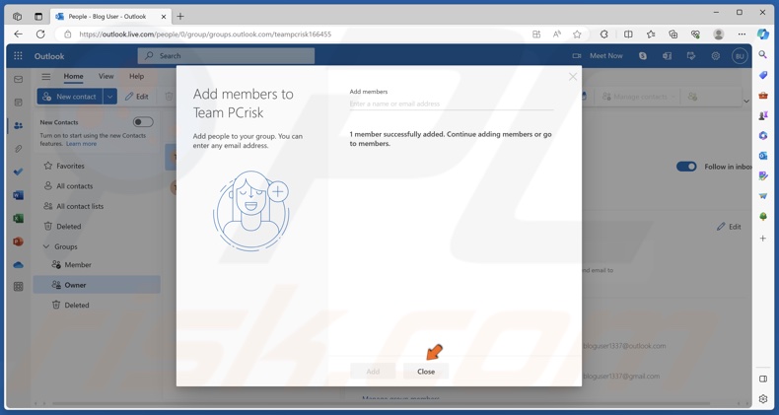Click Edit in the ribbon toolbar

click(137, 97)
